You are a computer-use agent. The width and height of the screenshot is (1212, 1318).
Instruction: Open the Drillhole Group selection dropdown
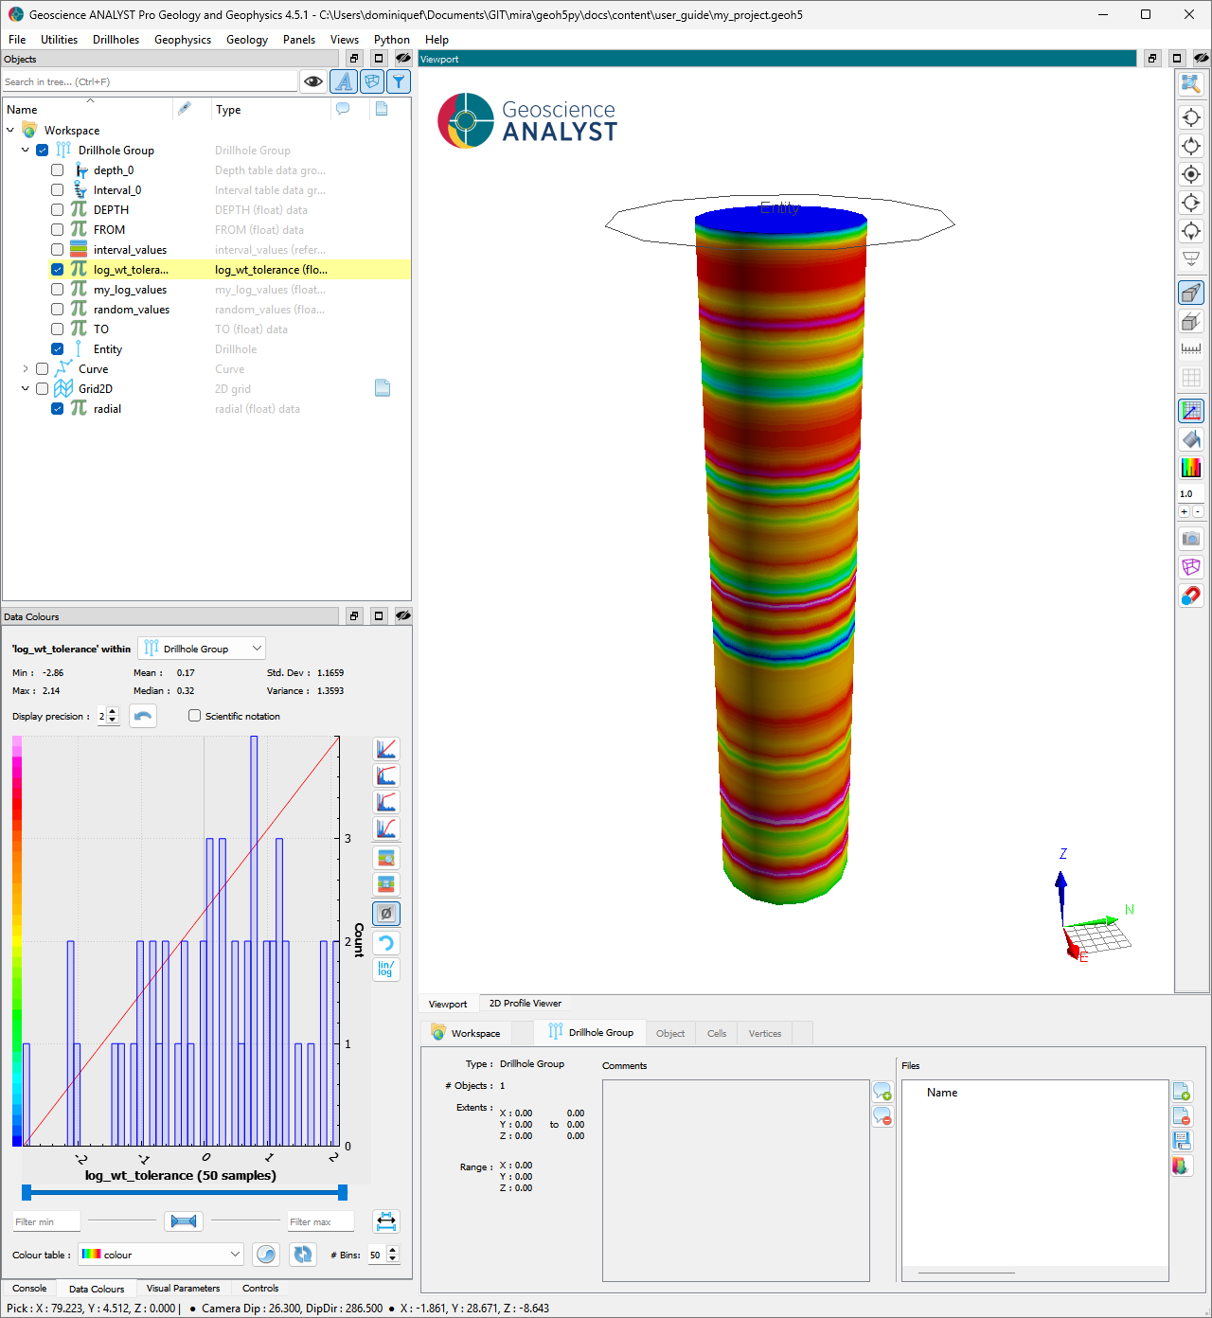point(202,649)
